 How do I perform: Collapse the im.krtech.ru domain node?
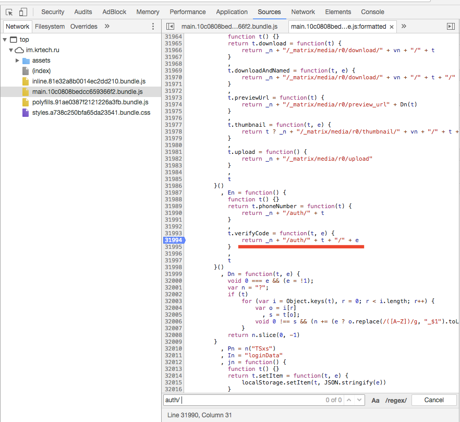11,50
